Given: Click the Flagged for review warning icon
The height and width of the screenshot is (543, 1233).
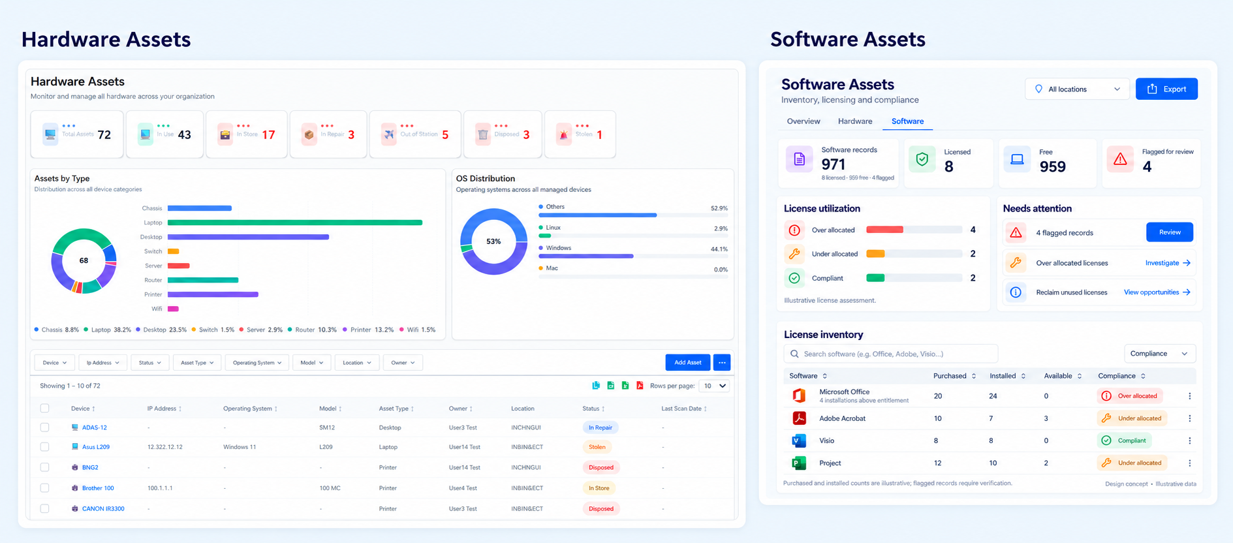Looking at the screenshot, I should tap(1120, 159).
